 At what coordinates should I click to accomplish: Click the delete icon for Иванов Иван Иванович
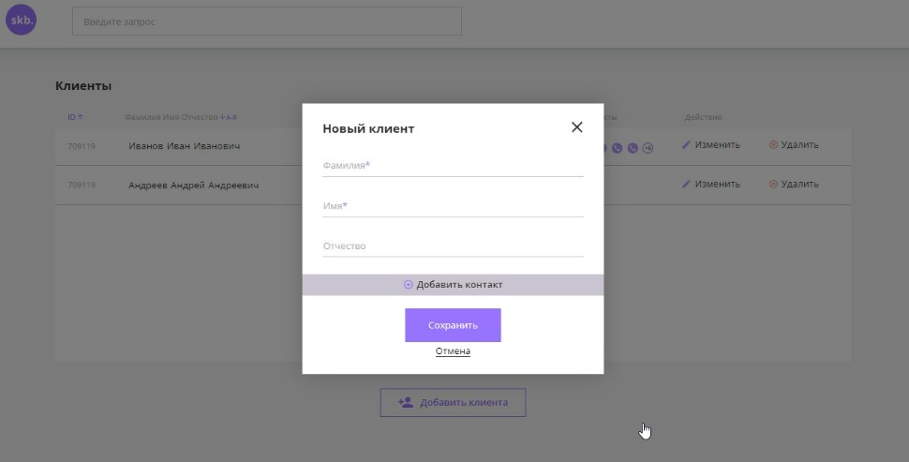(x=773, y=145)
